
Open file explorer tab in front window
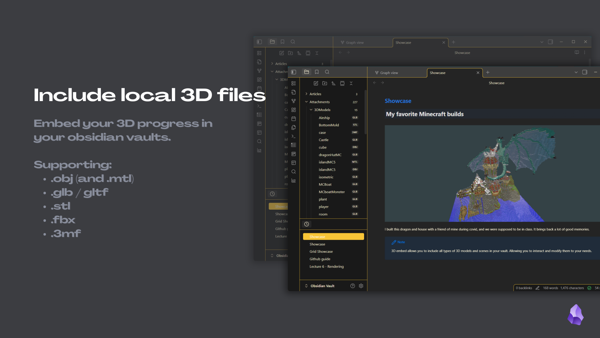click(307, 72)
